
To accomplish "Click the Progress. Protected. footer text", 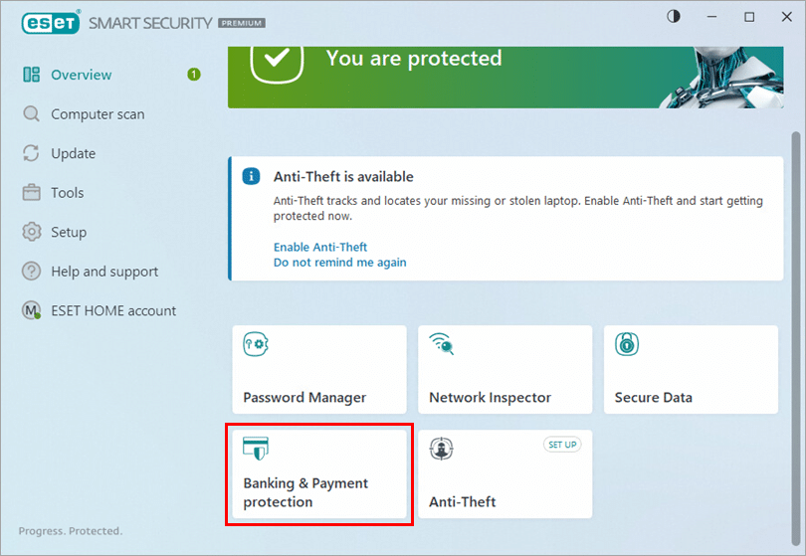I will pos(71,531).
